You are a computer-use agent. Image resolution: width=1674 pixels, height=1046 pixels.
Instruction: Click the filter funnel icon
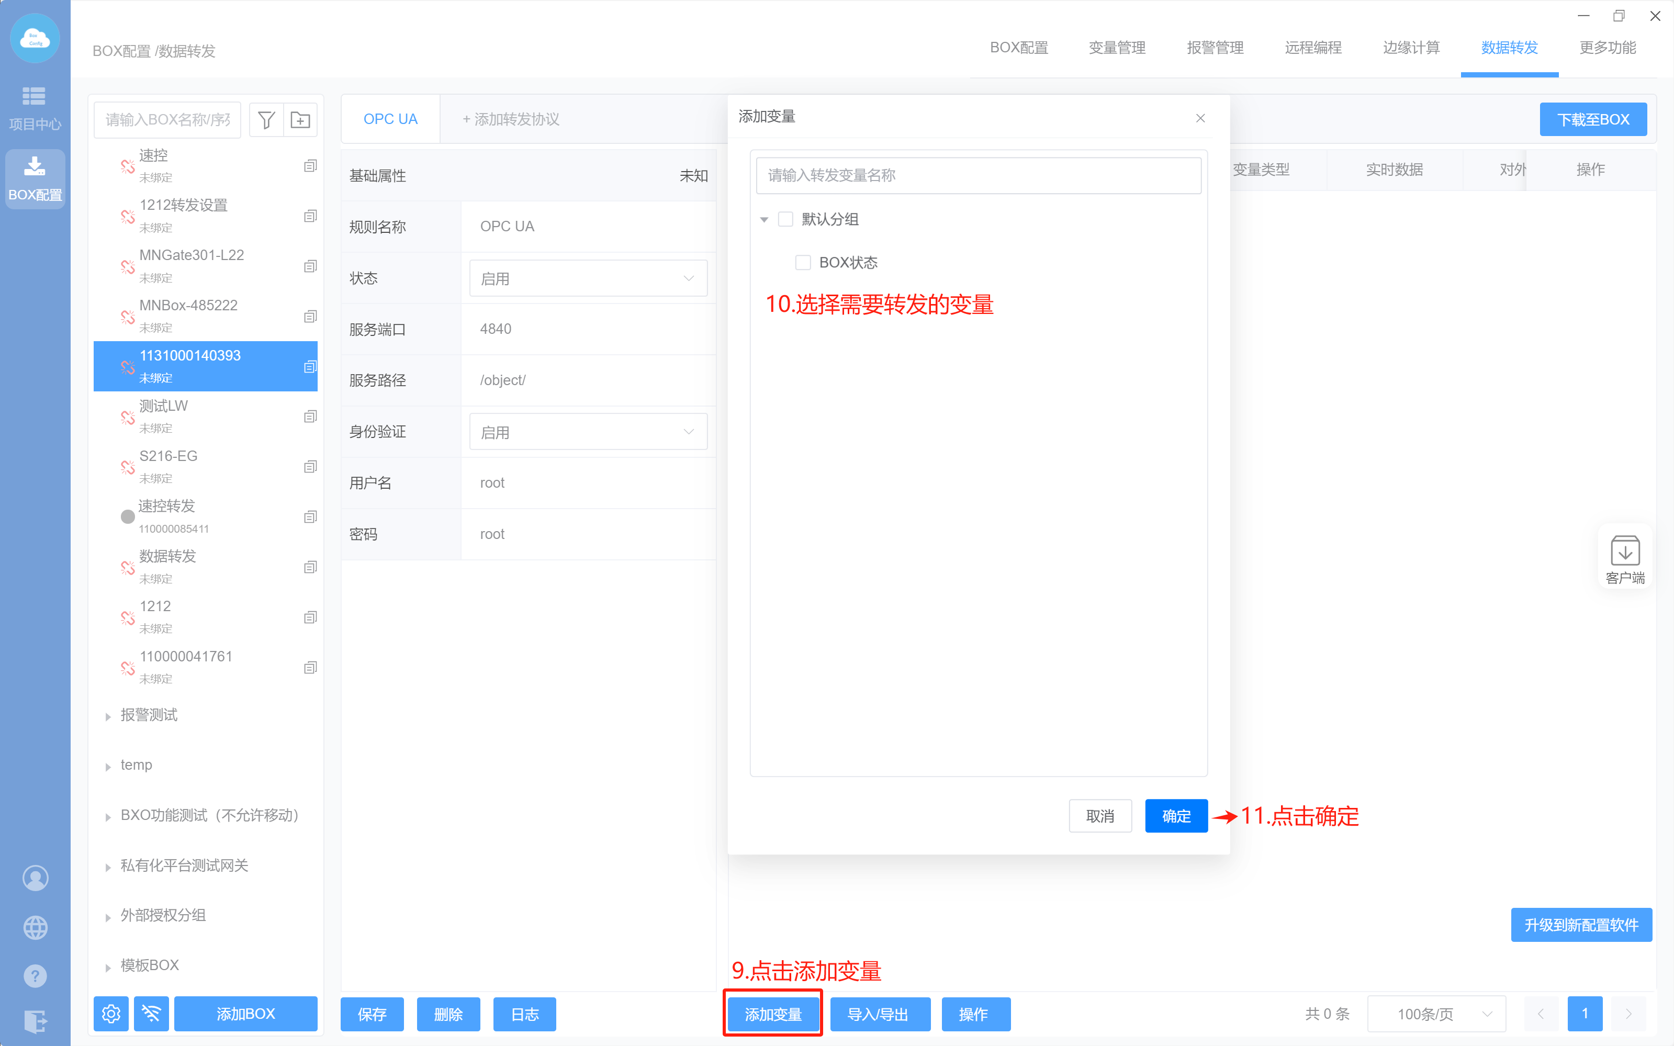point(266,120)
